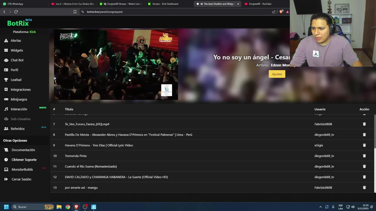Click the Brave Shields icon
Viewport: 376px width, 211px height.
281,12
